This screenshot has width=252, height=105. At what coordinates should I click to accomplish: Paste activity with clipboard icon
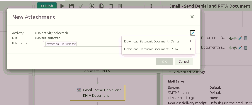[x=111, y=6]
